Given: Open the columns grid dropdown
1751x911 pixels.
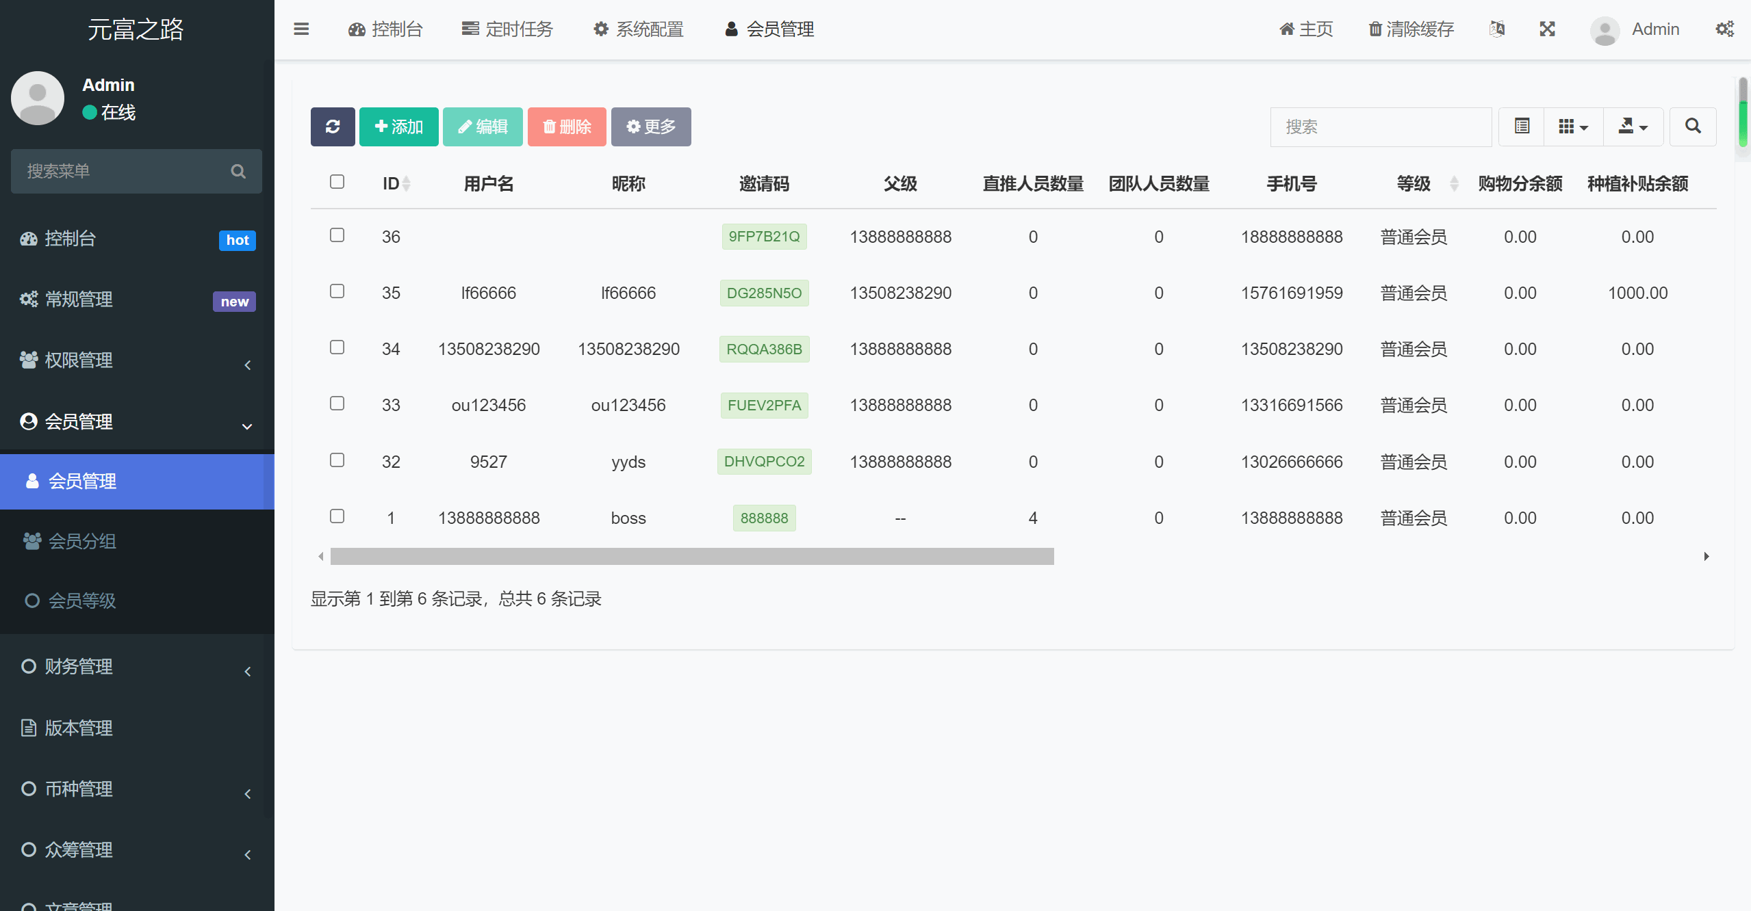Looking at the screenshot, I should tap(1573, 127).
